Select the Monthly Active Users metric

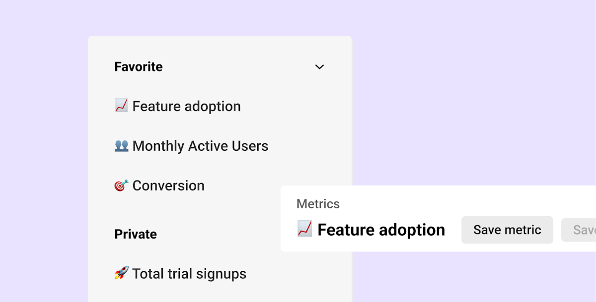point(200,146)
